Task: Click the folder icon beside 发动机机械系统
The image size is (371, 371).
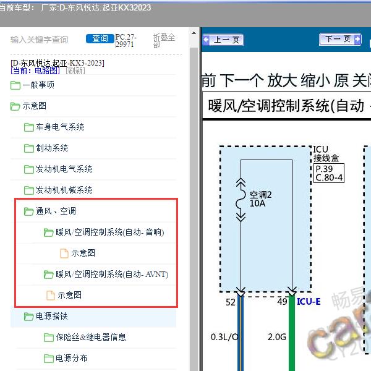Action: [29, 190]
